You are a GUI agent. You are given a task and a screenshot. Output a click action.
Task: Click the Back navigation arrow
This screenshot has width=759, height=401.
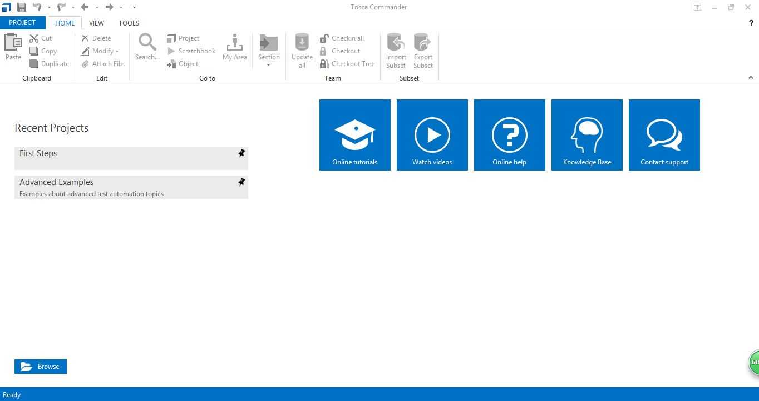point(85,7)
